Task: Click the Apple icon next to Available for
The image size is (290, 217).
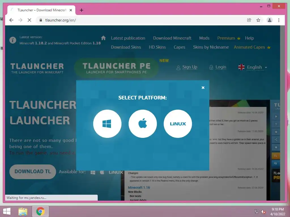Action: (x=102, y=172)
